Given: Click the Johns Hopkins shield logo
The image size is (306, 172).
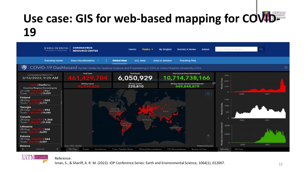Looking at the screenshot, I should pos(24,68).
